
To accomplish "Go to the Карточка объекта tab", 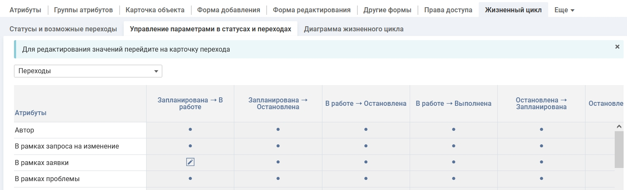I will click(x=155, y=10).
